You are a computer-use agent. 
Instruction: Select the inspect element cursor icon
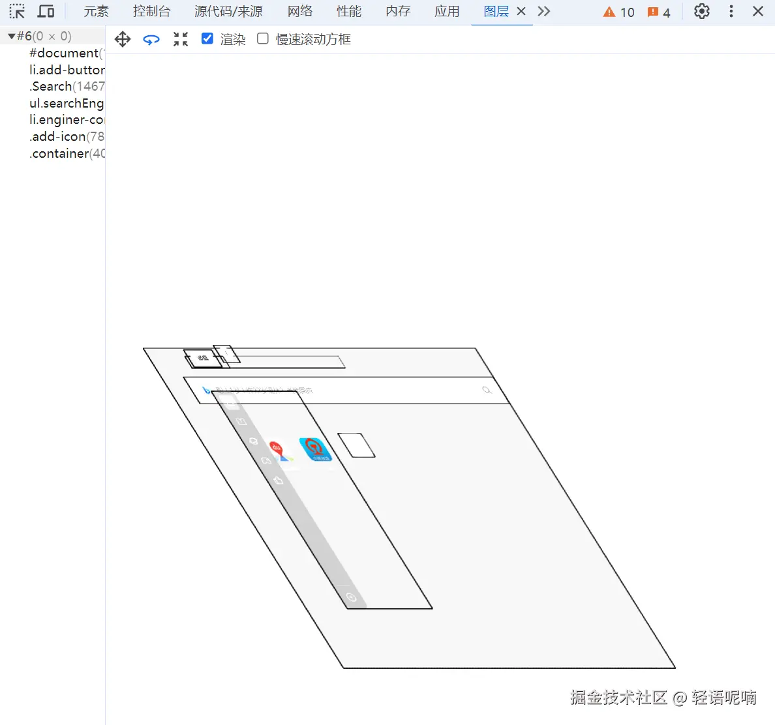pyautogui.click(x=17, y=11)
